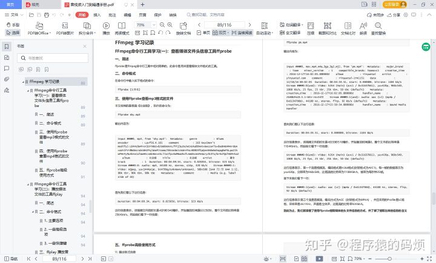Click the Rotate document (旋转文档) tool
This screenshot has width=436, height=263.
pyautogui.click(x=183, y=28)
